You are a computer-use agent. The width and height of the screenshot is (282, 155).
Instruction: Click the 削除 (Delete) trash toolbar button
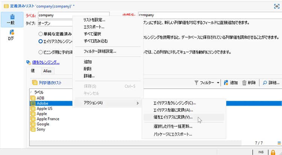249,83
